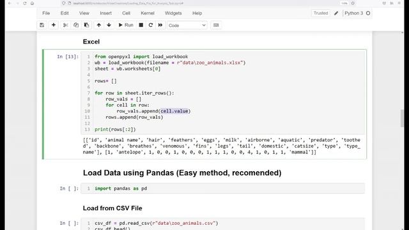The height and width of the screenshot is (230, 409).
Task: Copy selected cells icon
Action: pos(76,26)
